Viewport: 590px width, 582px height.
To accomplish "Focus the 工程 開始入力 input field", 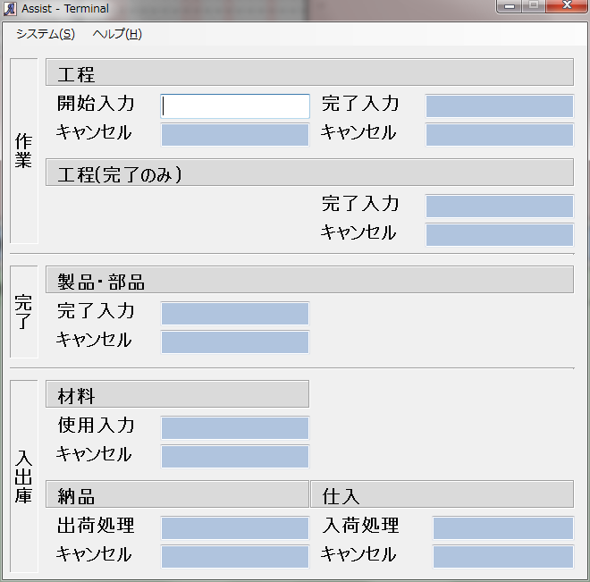I will (x=235, y=106).
